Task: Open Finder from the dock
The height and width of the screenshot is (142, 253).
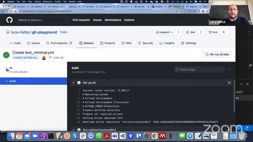Action: (11, 136)
